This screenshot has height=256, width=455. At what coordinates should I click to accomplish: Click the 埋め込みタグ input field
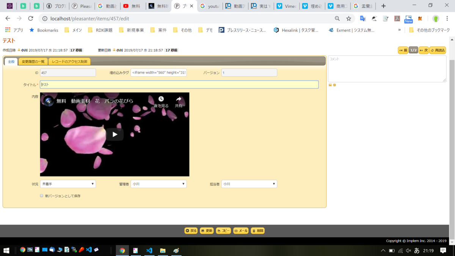[x=158, y=72]
